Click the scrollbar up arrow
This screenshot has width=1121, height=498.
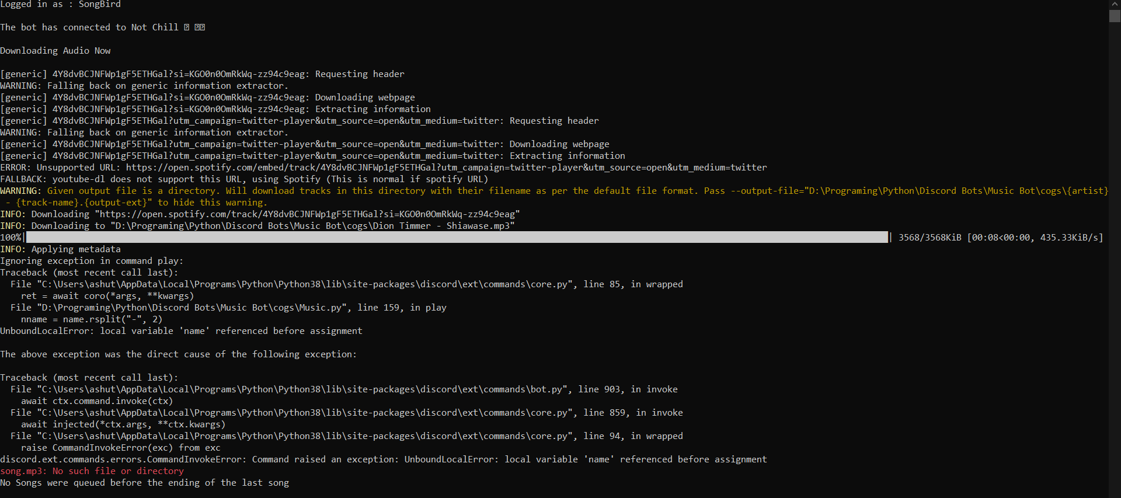tap(1115, 4)
